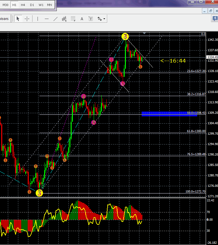This screenshot has width=218, height=245.
Task: Click the 38.2=1316.87 Fibonacci level label
Action: (x=196, y=94)
